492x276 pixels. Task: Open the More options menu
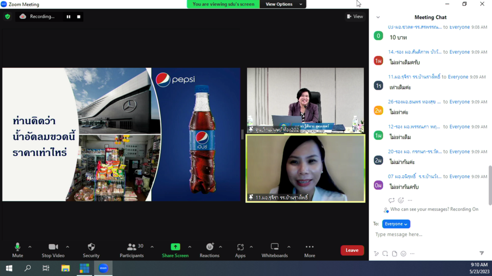coord(310,250)
